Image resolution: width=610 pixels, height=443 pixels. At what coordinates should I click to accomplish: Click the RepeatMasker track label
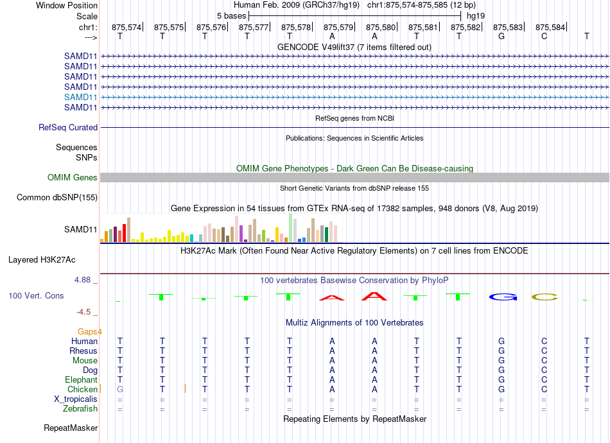(x=71, y=428)
